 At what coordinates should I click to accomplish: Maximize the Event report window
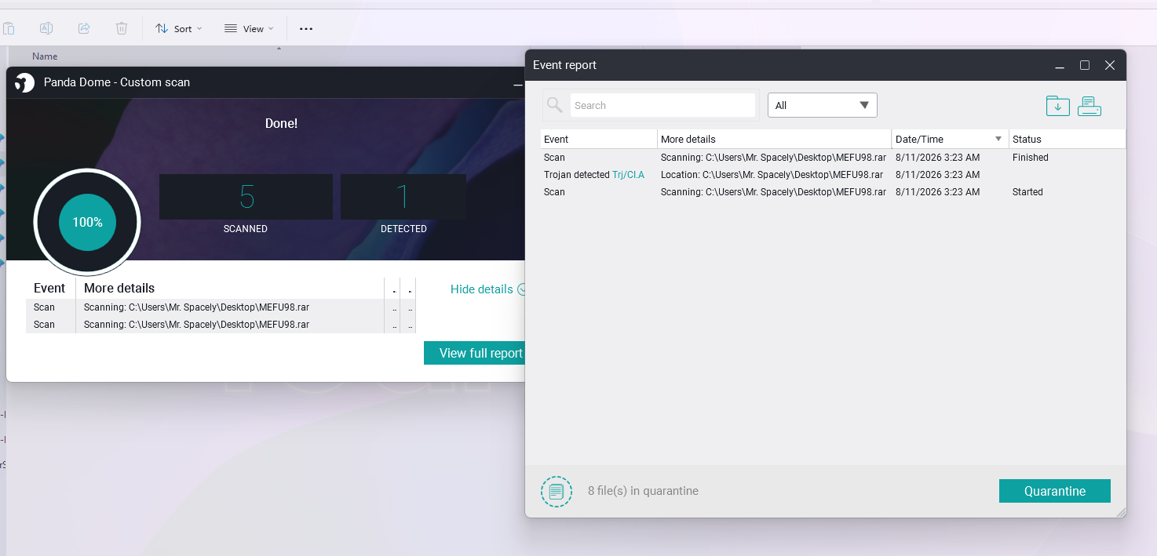[x=1085, y=66]
